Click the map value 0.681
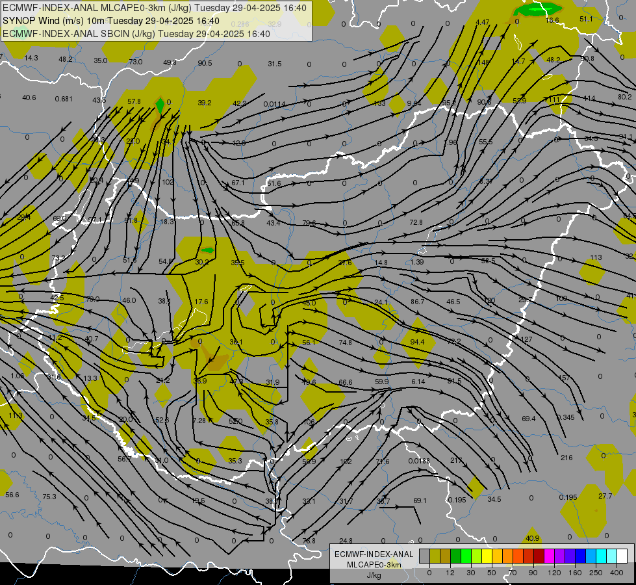Screen dimensions: 636x585 pyautogui.click(x=64, y=99)
